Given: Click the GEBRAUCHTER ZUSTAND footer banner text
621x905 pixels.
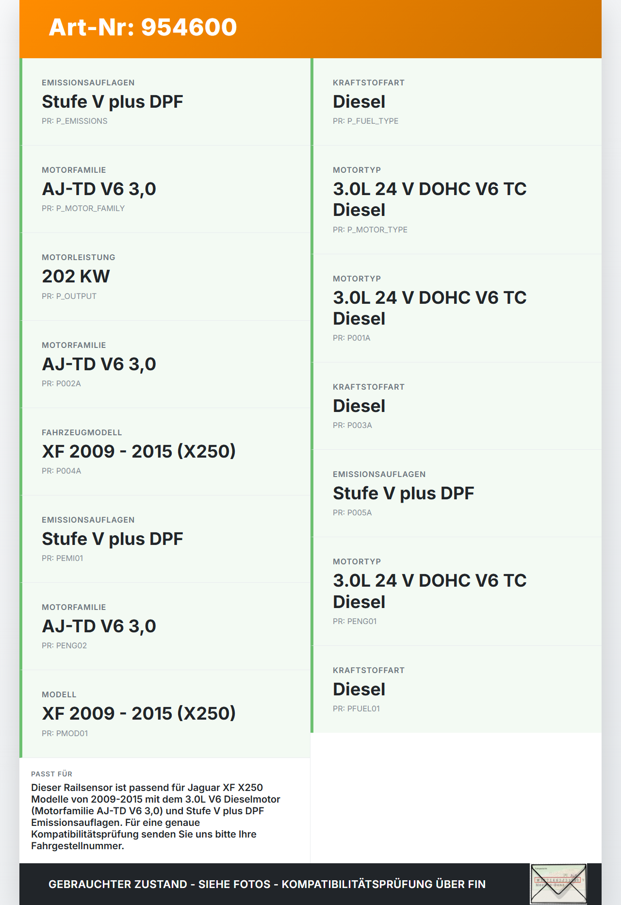Looking at the screenshot, I should coord(267,884).
